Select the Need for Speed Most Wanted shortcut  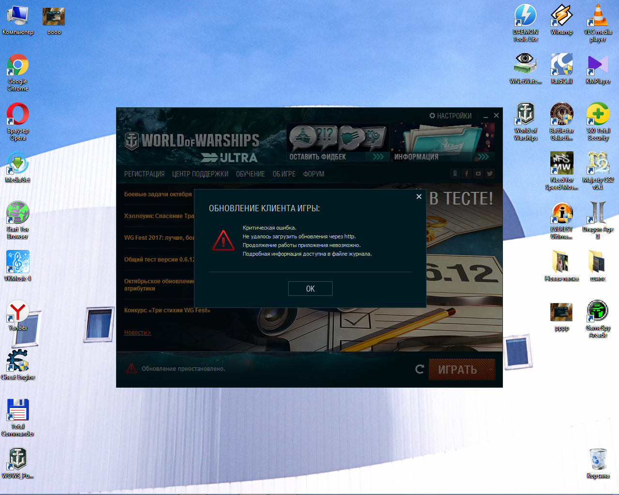(561, 171)
